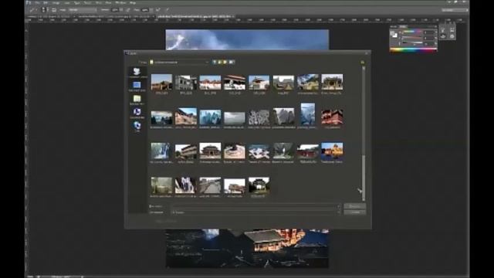Select the symmetrical temple hall thumbnail in third row
This screenshot has height=278, width=494.
pyautogui.click(x=210, y=151)
